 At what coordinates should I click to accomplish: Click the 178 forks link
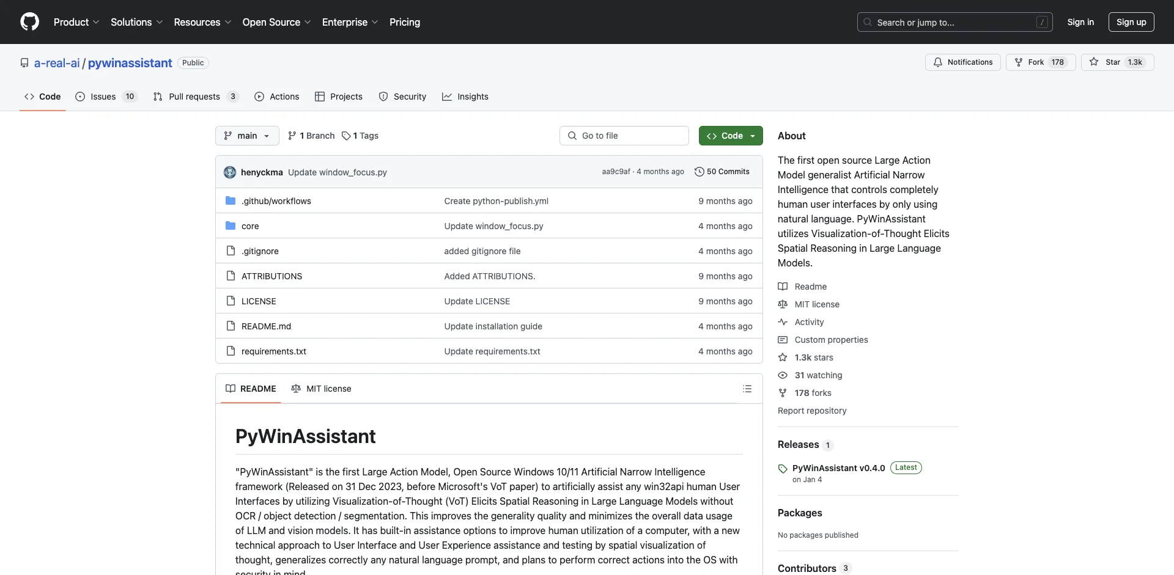805,393
